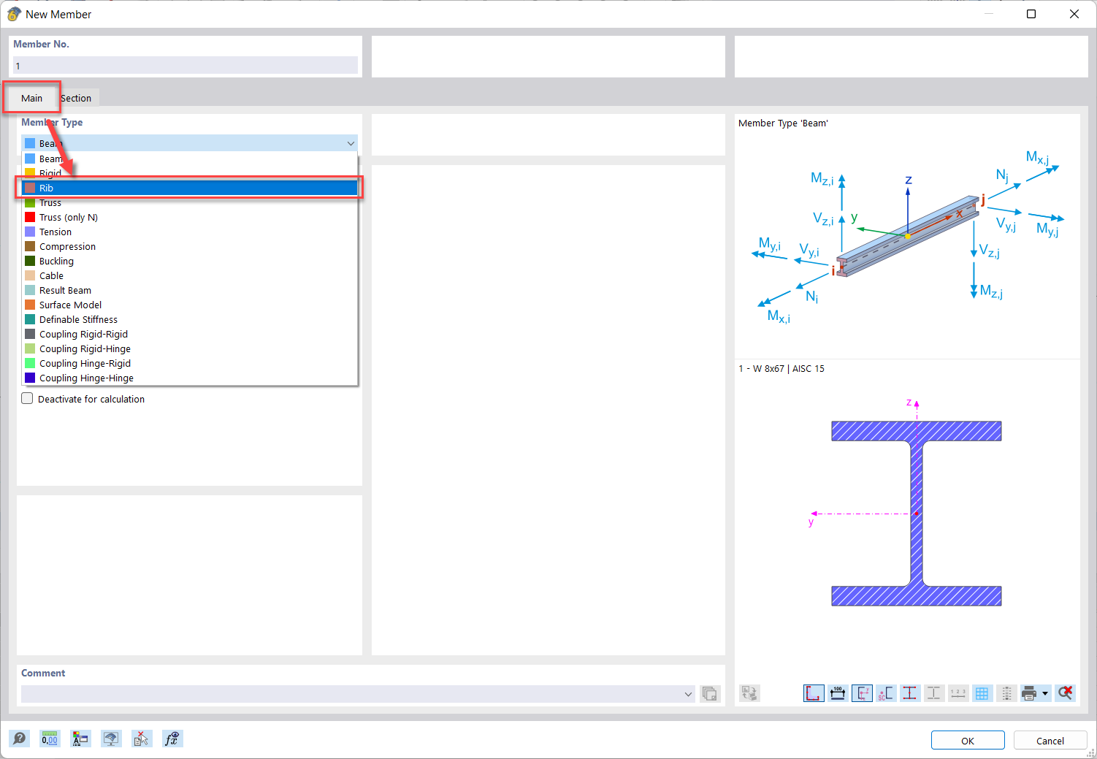
Task: Click the magnifier with red X icon
Action: 1065,693
